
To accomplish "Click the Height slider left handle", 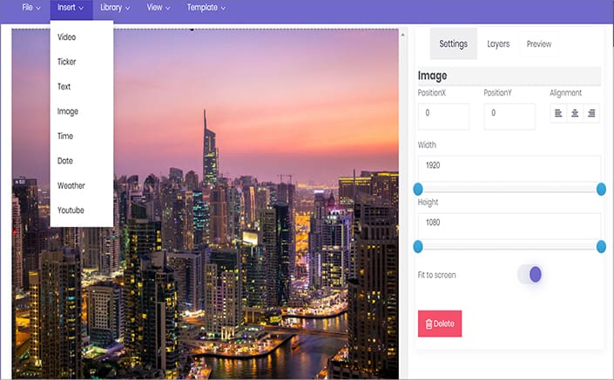I will 418,247.
